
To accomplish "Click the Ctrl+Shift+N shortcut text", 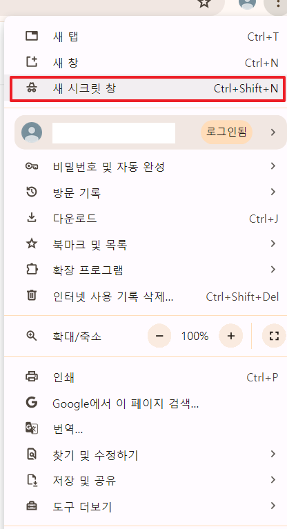I will (x=246, y=88).
